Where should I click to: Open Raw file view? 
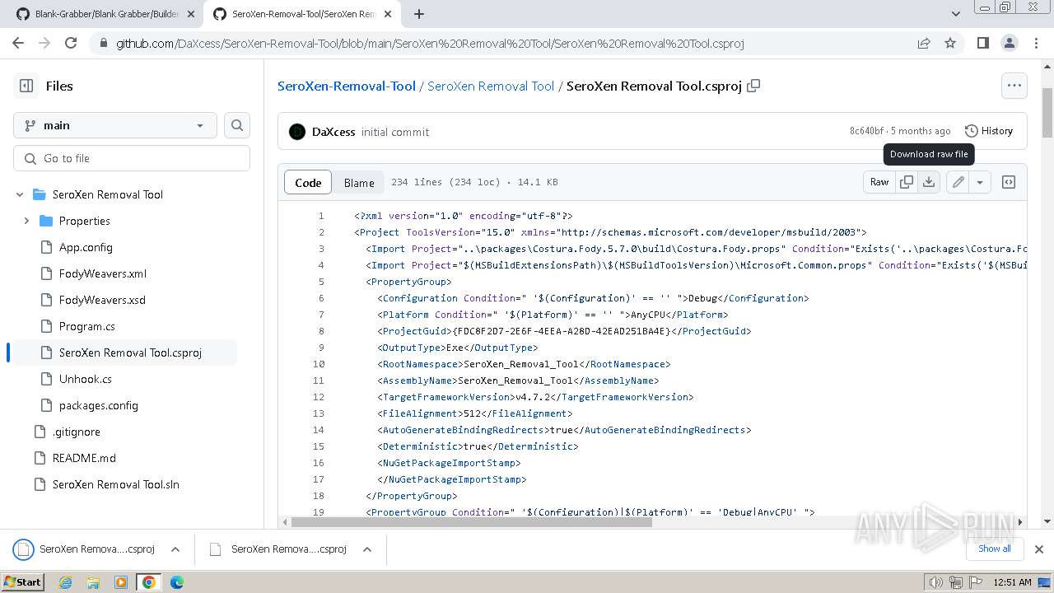pyautogui.click(x=879, y=182)
